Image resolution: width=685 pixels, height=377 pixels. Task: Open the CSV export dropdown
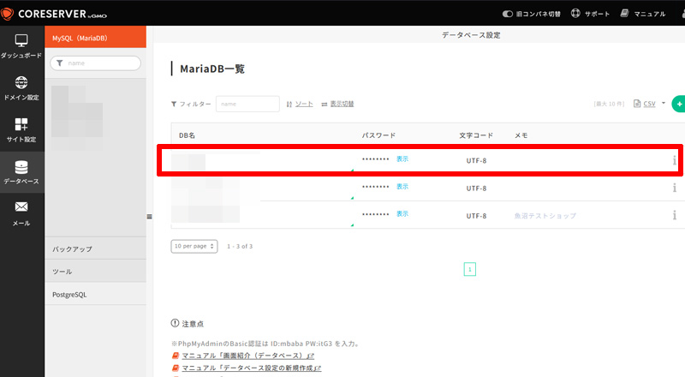pyautogui.click(x=650, y=104)
